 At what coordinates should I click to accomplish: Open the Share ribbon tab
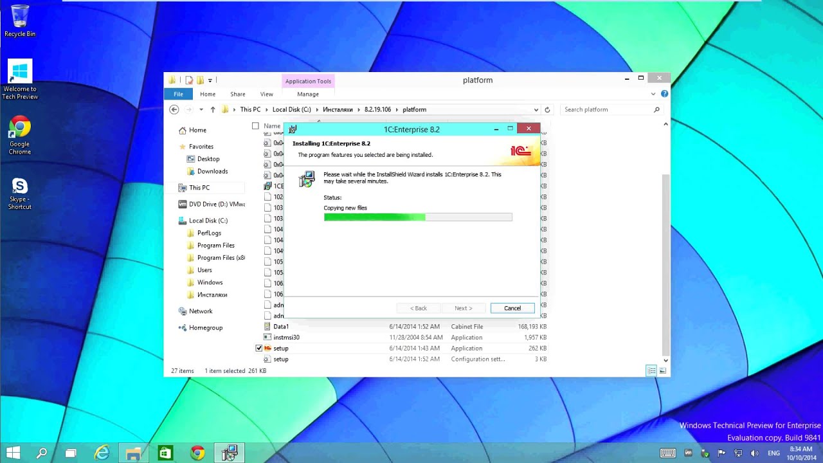[238, 94]
